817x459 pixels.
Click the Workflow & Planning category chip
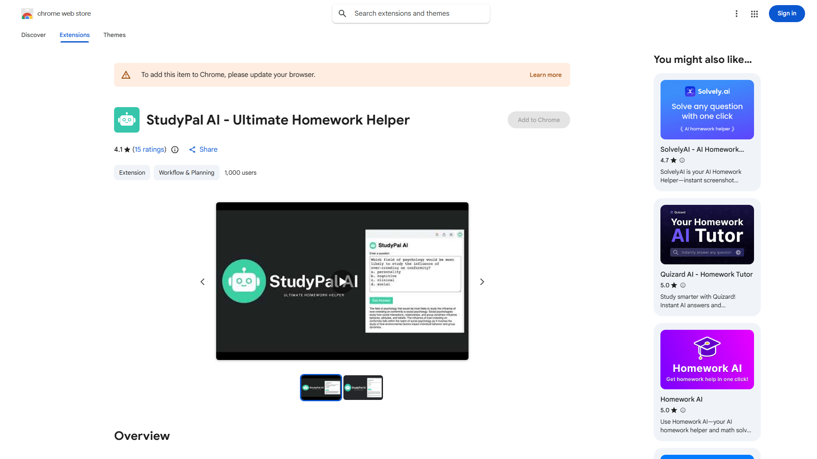pyautogui.click(x=186, y=173)
